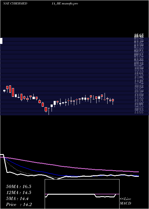
Task: Click the NSE CYBERMED chart title
Action: click(15, 4)
